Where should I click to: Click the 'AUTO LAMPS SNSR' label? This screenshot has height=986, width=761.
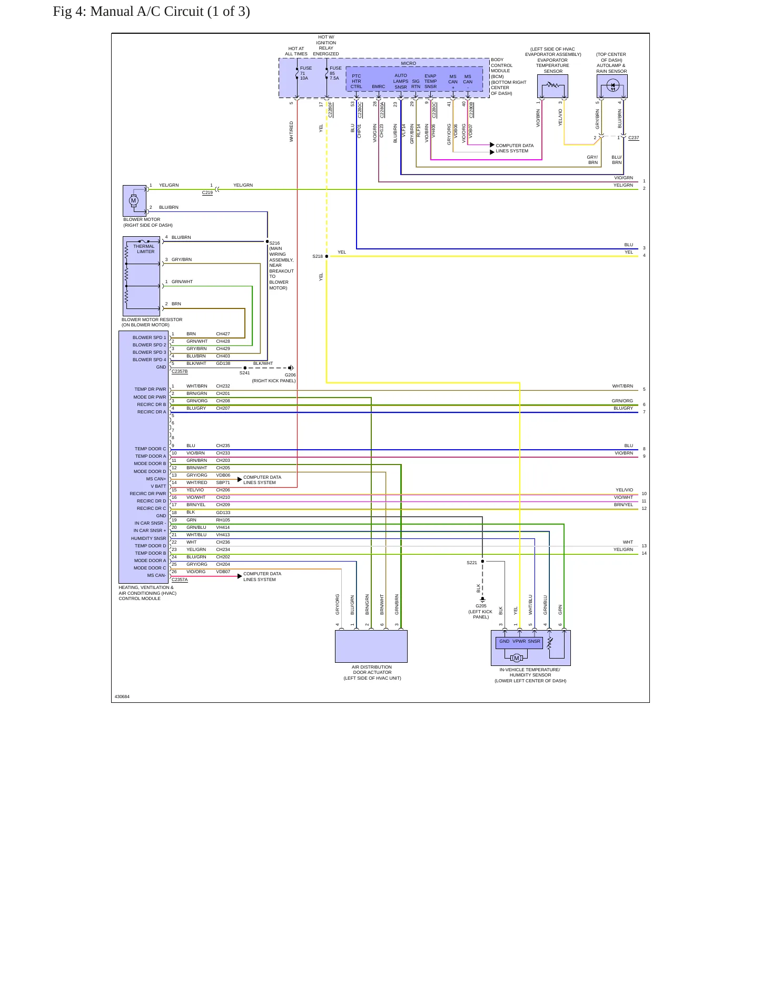401,81
